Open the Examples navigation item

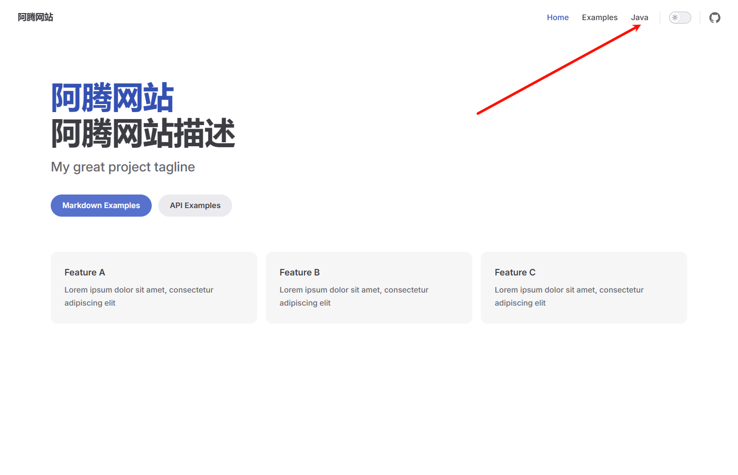click(x=599, y=18)
